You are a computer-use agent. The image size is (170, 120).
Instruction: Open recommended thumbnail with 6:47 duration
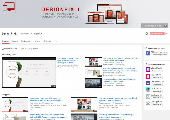(x=93, y=72)
